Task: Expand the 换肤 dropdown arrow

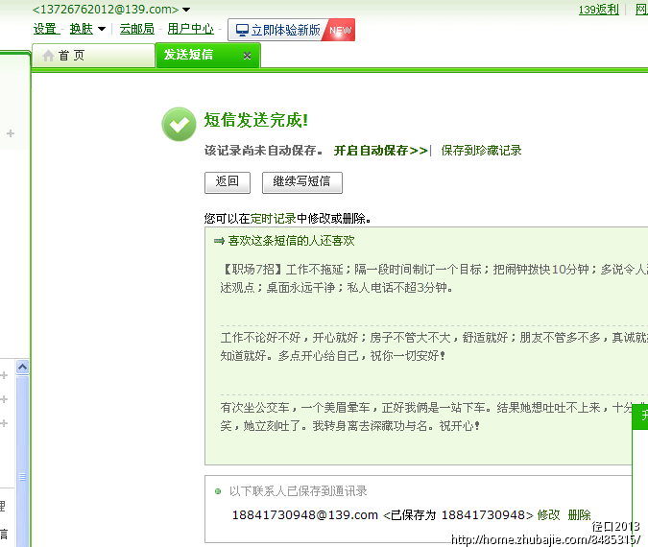Action: coord(102,29)
